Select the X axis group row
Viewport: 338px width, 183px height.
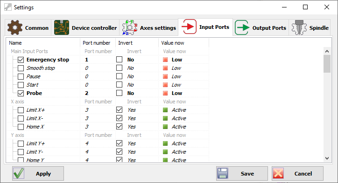click(x=107, y=102)
